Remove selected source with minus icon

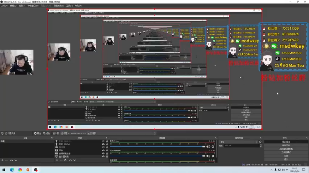tap(61, 160)
